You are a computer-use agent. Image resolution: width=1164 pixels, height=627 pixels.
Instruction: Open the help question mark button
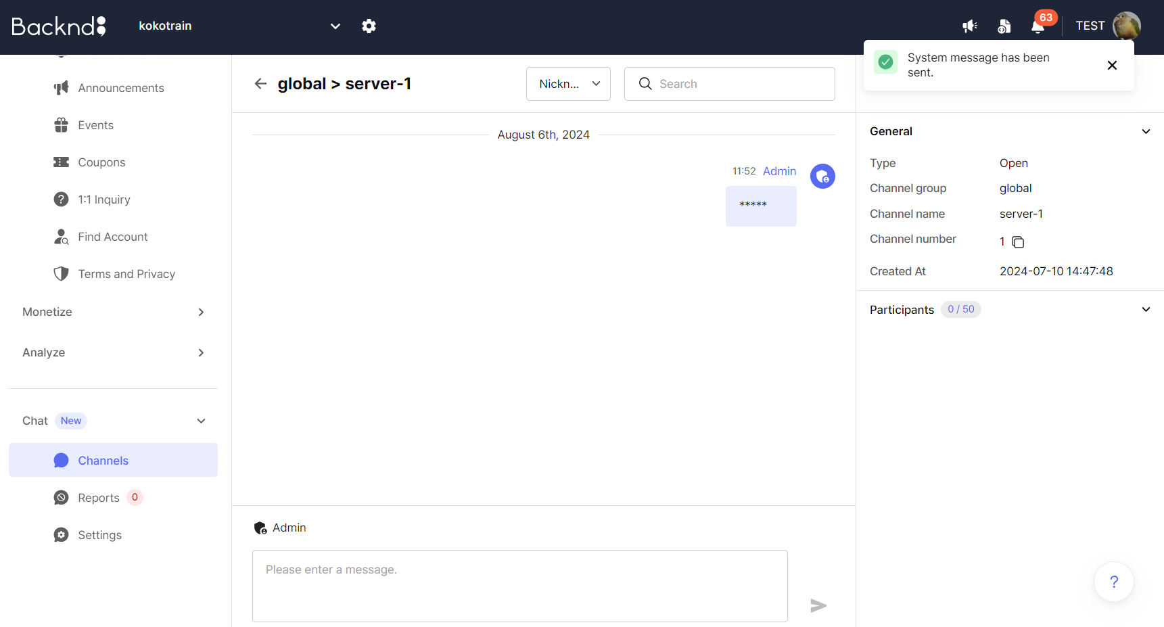point(1114,582)
